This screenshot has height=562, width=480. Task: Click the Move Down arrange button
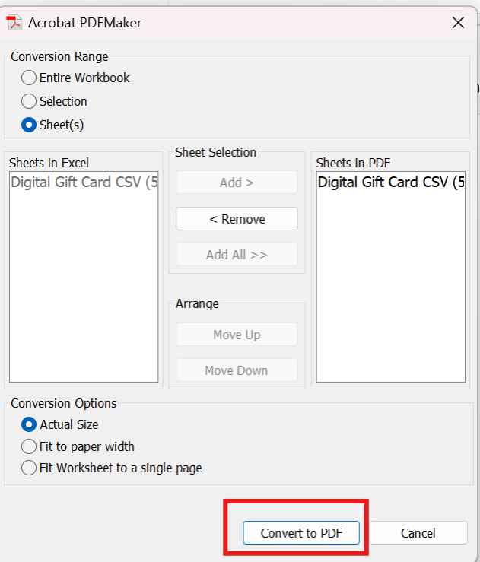coord(237,370)
